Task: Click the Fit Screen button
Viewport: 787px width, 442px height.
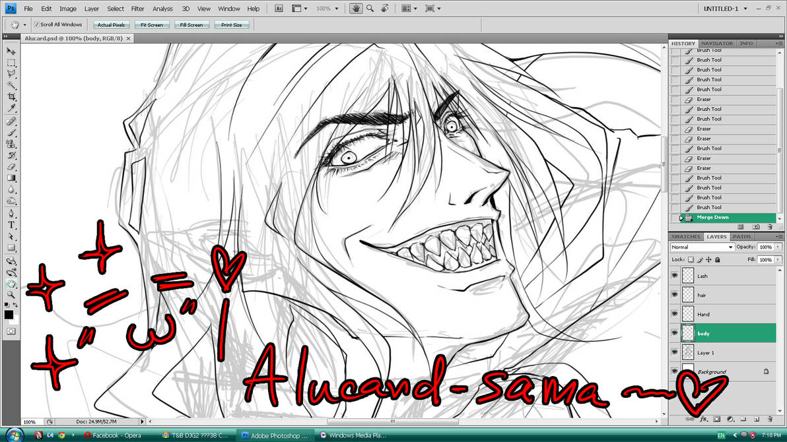Action: (152, 24)
